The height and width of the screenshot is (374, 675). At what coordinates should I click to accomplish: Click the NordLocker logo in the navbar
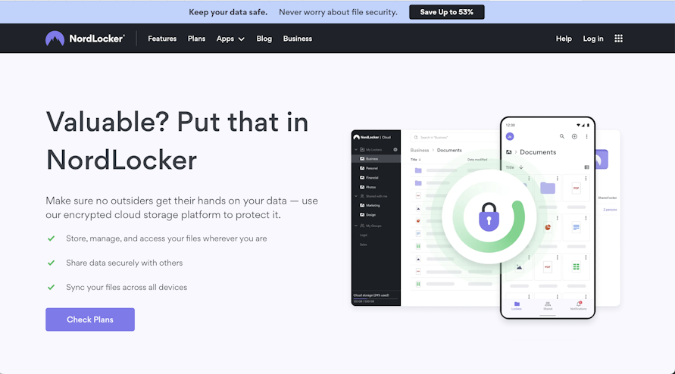(85, 39)
